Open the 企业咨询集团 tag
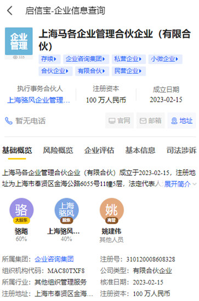The width and height of the screenshot is (199, 301). (86, 59)
